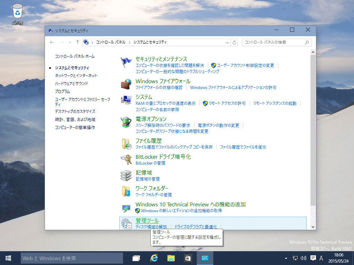Viewport: 354px width, 265px height.
Task: Click the BitLocker drive and keys icon
Action: pyautogui.click(x=126, y=160)
